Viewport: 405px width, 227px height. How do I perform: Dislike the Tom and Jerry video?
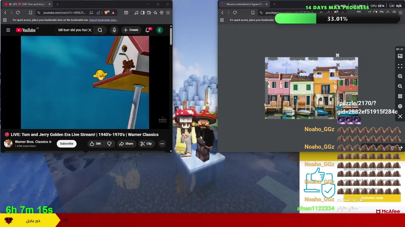[x=109, y=144]
